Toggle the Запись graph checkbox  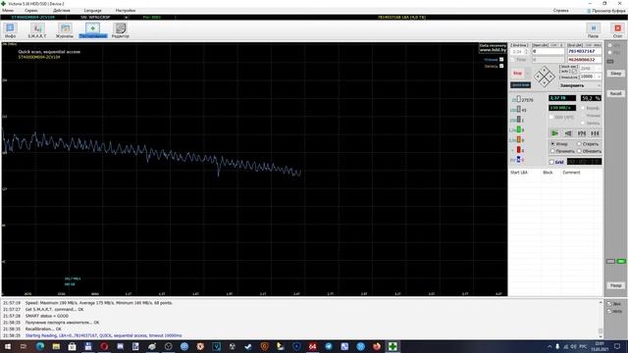(501, 66)
